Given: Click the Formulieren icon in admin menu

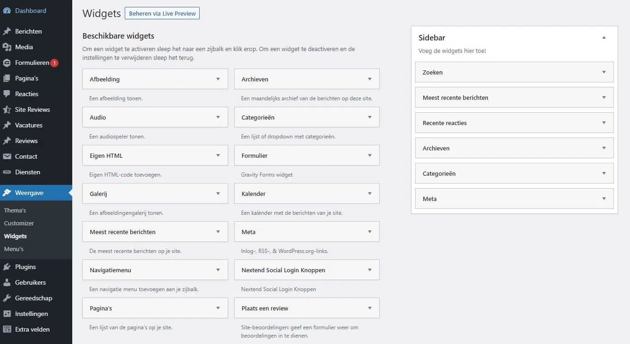Looking at the screenshot, I should point(7,63).
